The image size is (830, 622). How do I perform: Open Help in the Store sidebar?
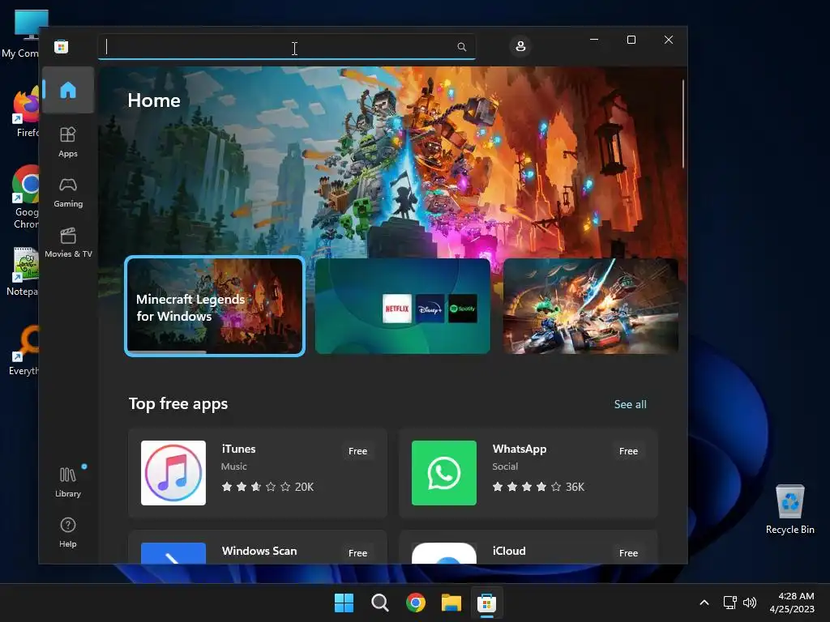68,532
